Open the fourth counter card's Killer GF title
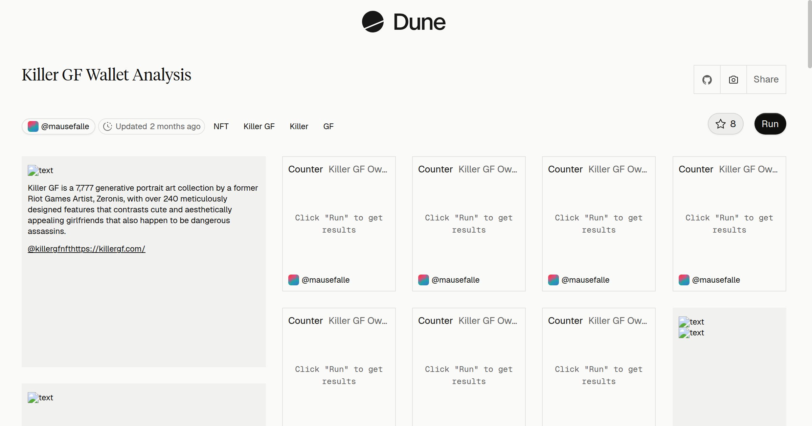The width and height of the screenshot is (812, 426). (748, 169)
